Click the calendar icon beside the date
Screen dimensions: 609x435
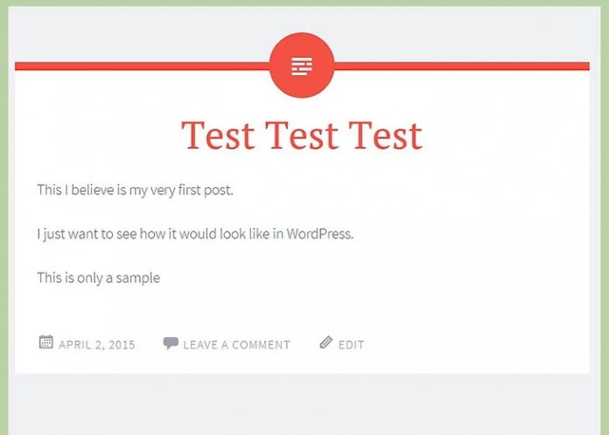(x=45, y=342)
